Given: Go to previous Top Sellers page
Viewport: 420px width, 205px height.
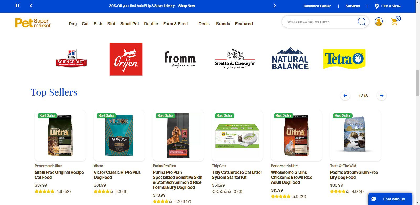Looking at the screenshot, I should coord(345,96).
